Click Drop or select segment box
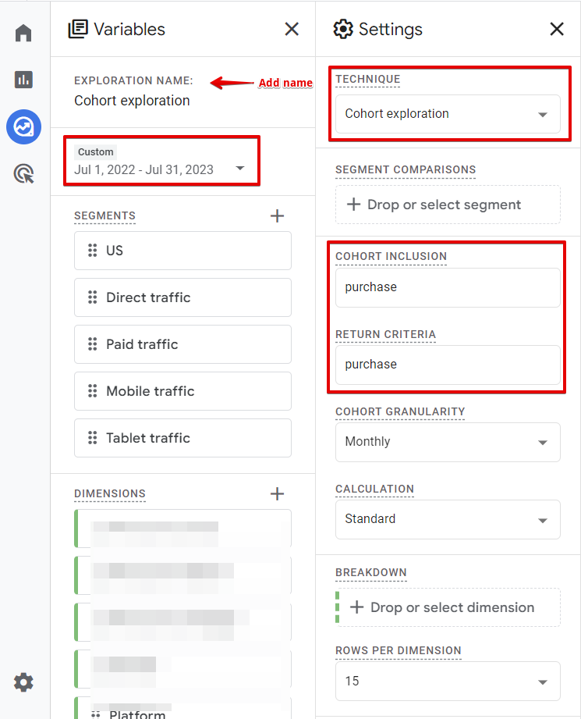Screen dimensions: 581x719 coord(448,205)
